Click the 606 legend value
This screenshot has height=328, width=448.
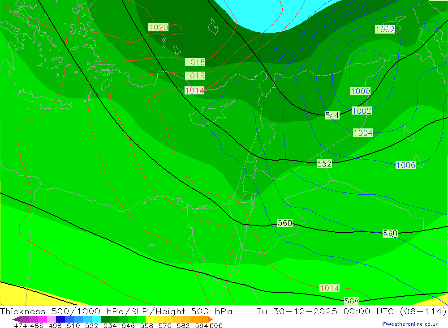[x=216, y=325]
